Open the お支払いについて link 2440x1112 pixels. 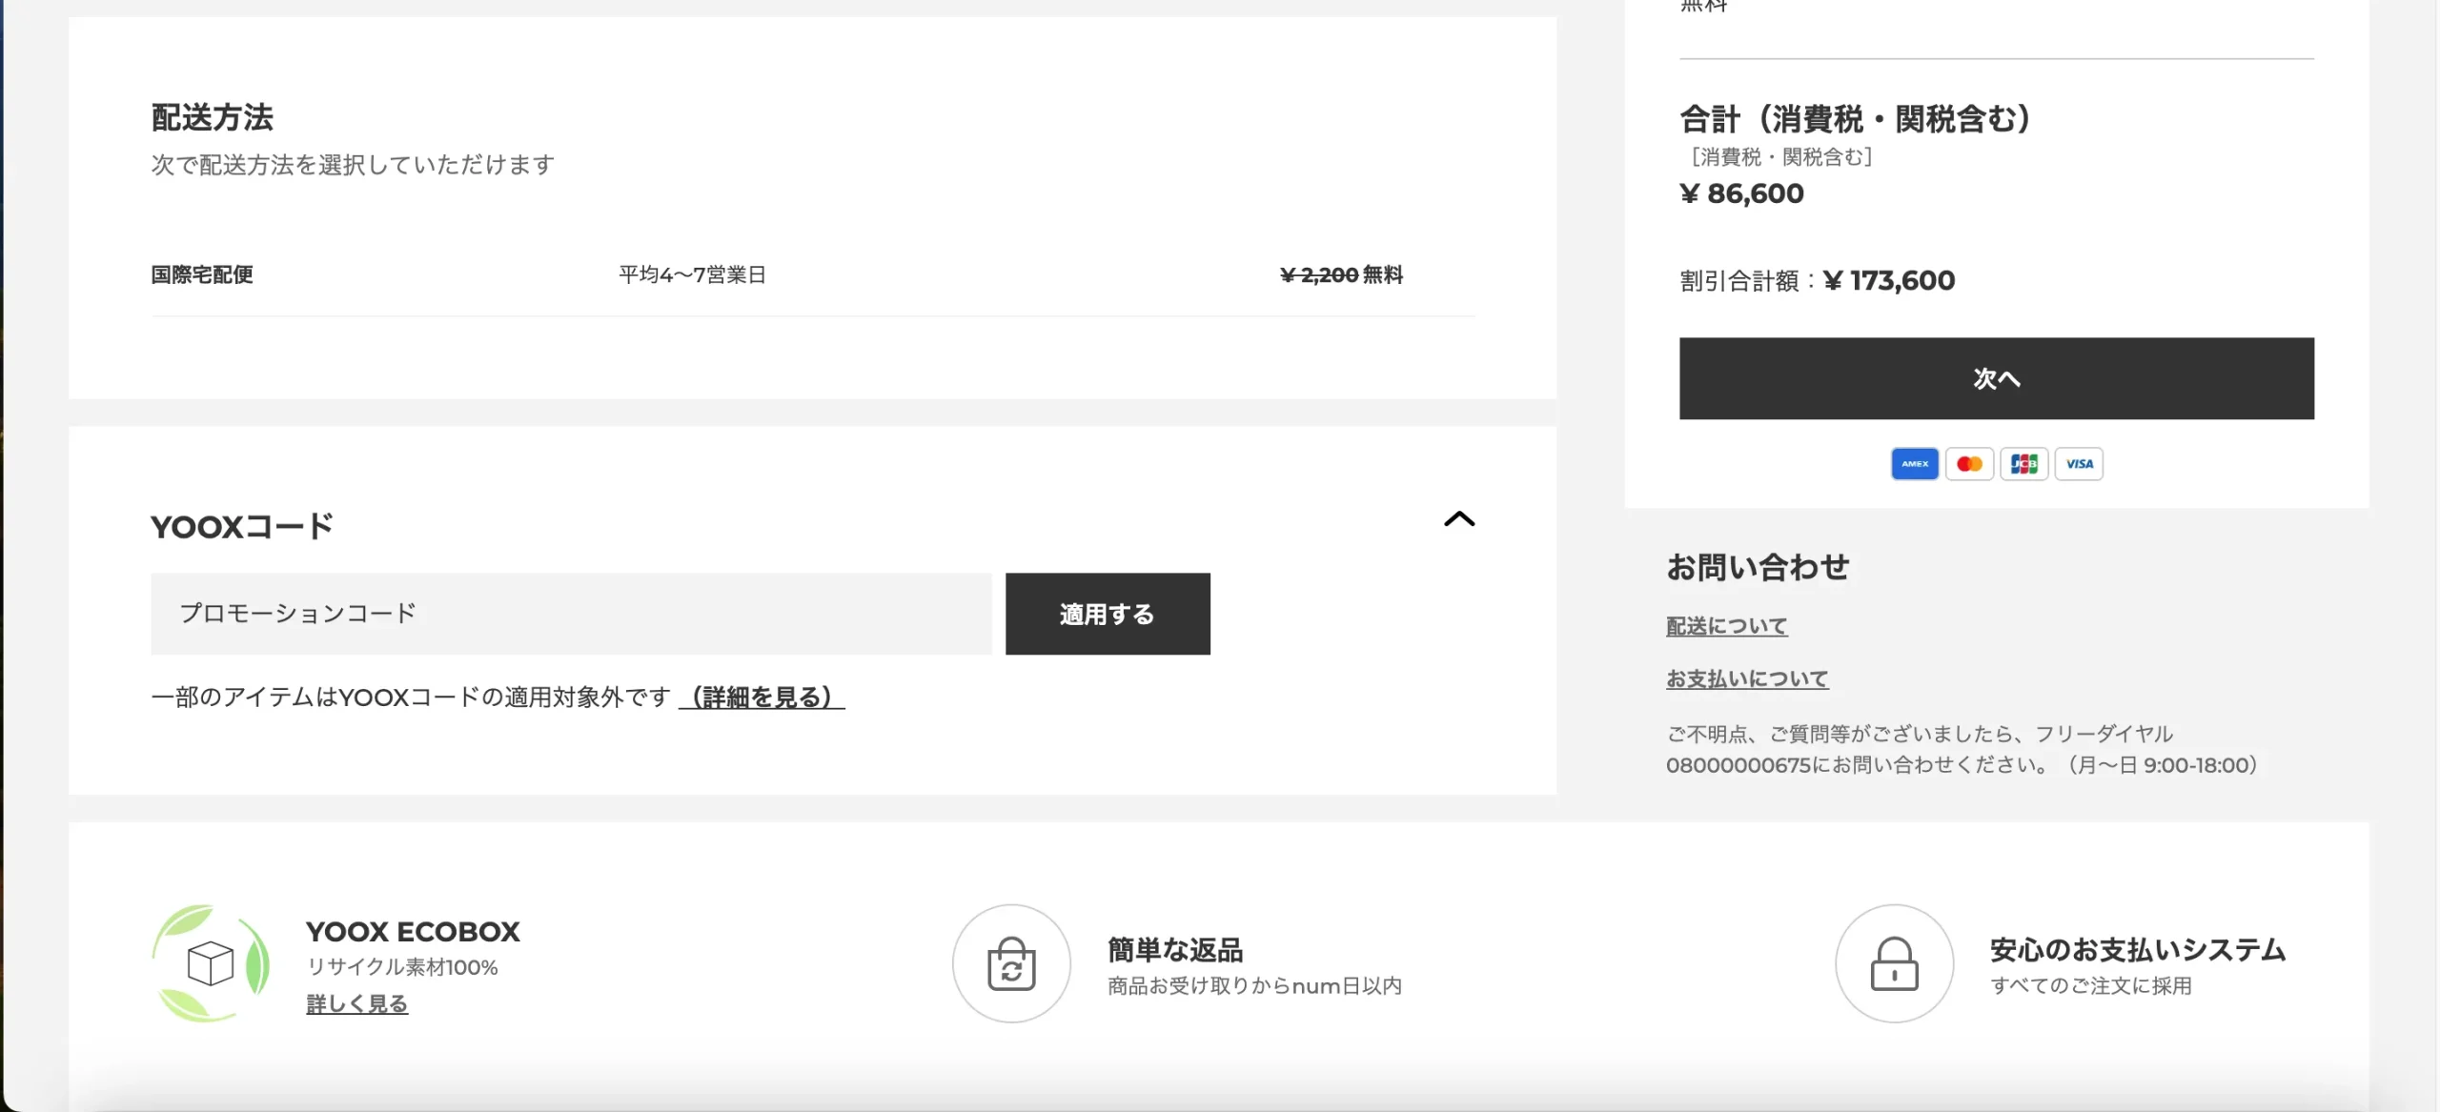coord(1747,678)
